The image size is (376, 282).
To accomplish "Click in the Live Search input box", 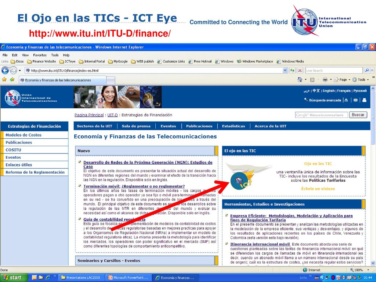I will click(334, 70).
